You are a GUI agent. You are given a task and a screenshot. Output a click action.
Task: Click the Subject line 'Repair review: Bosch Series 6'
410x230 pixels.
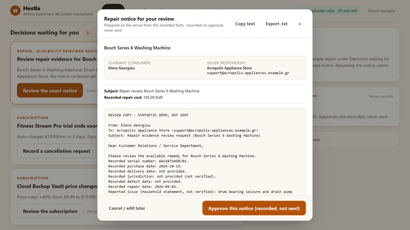[152, 91]
